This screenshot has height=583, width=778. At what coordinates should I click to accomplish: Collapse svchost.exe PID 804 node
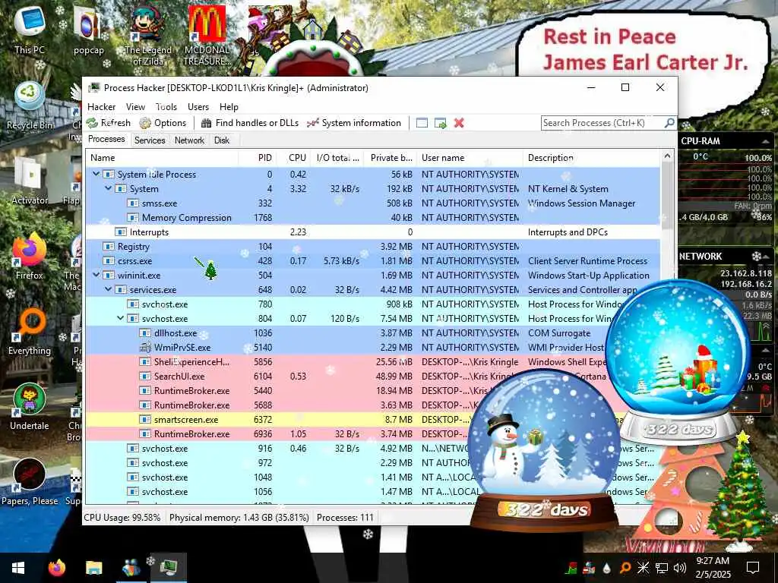(121, 318)
